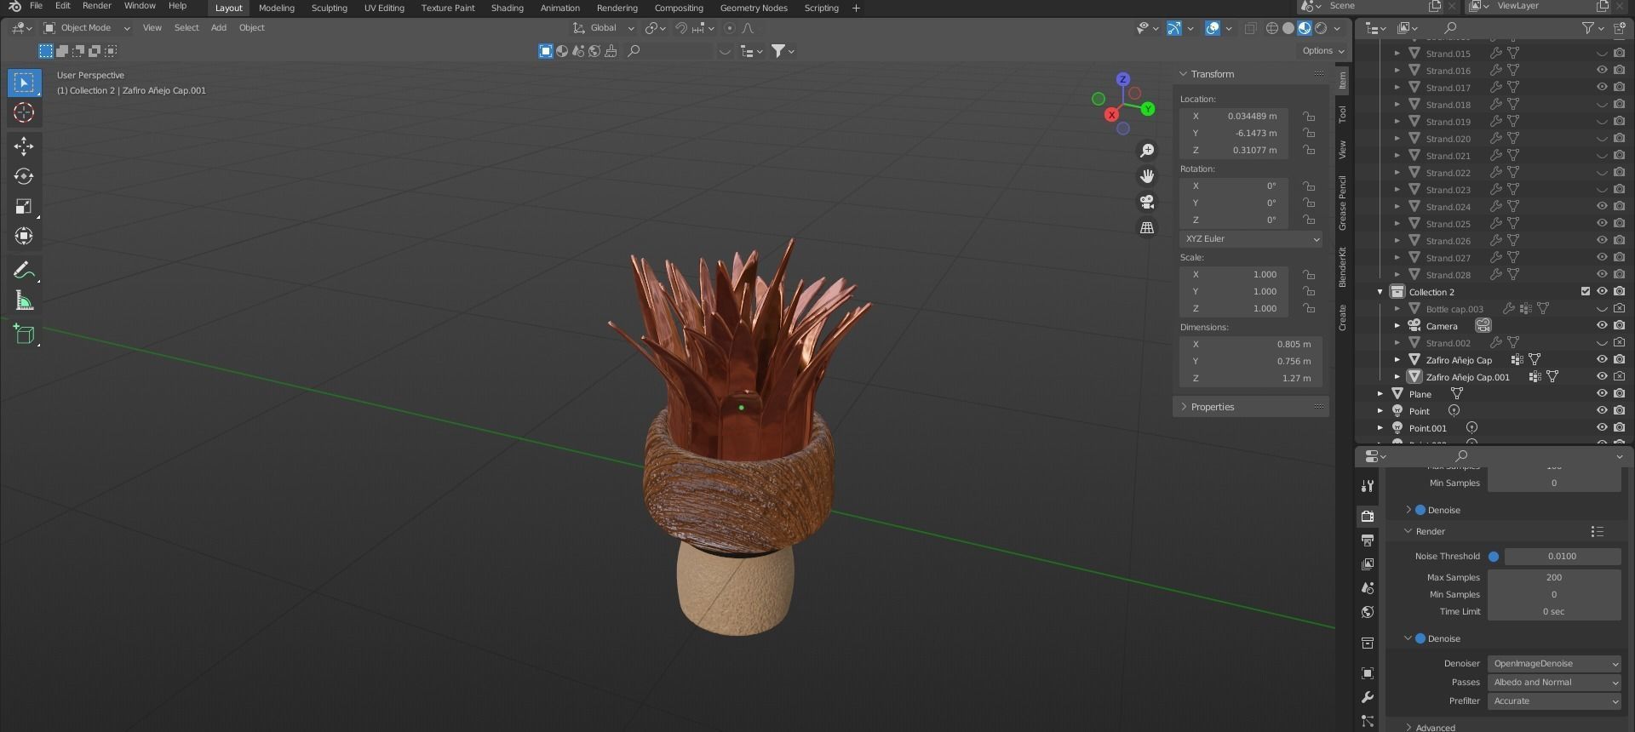Screen dimensions: 1635x732
Task: Activate the Add Cube tool
Action: [24, 335]
